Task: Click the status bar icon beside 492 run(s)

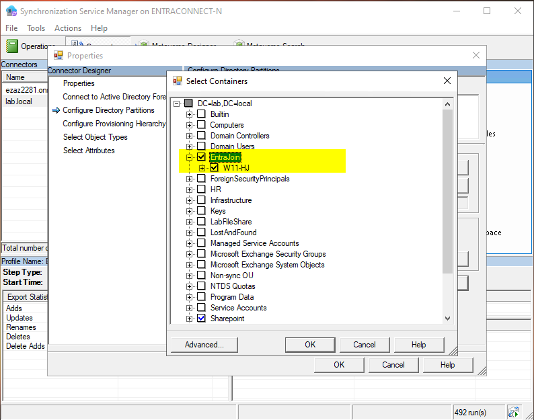Action: coord(514,412)
